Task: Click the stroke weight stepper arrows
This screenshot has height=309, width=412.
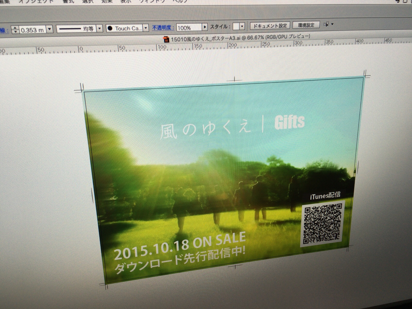Action: (15, 30)
